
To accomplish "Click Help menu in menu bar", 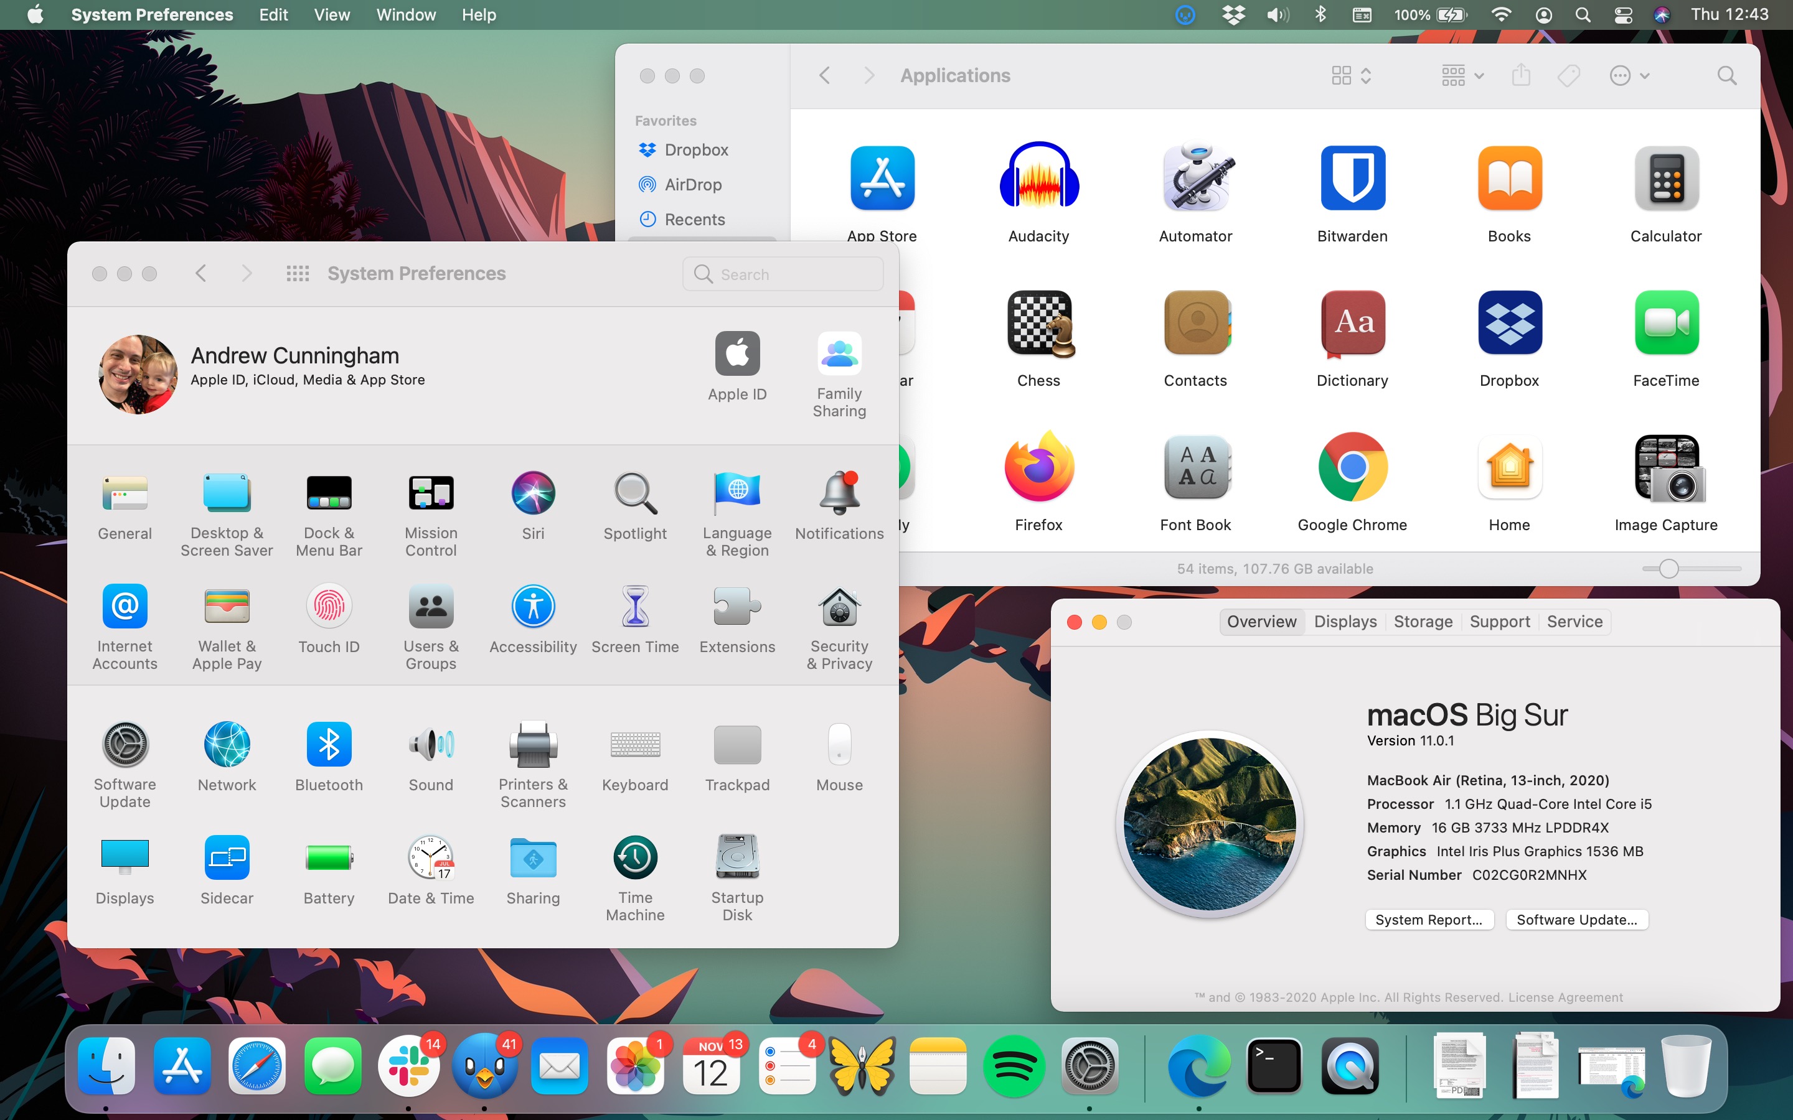I will (x=478, y=14).
